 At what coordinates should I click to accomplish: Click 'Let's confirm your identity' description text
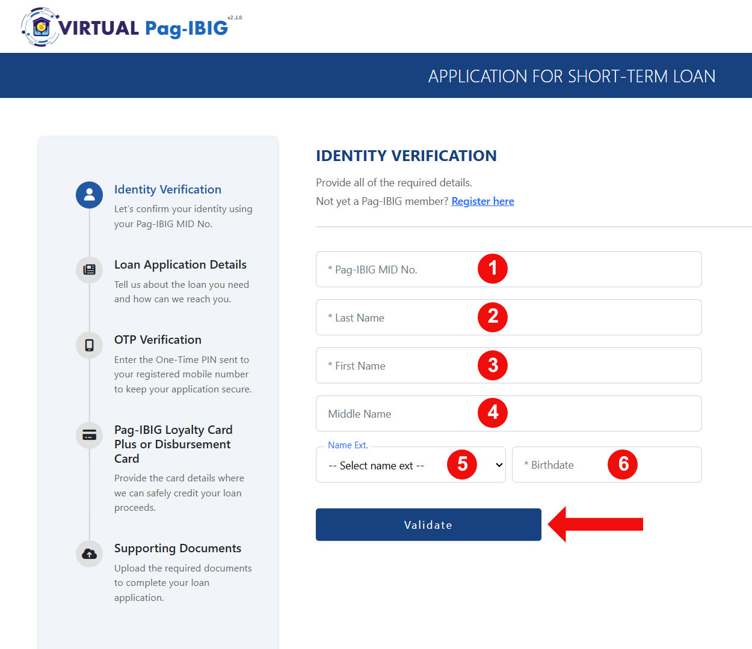(183, 216)
